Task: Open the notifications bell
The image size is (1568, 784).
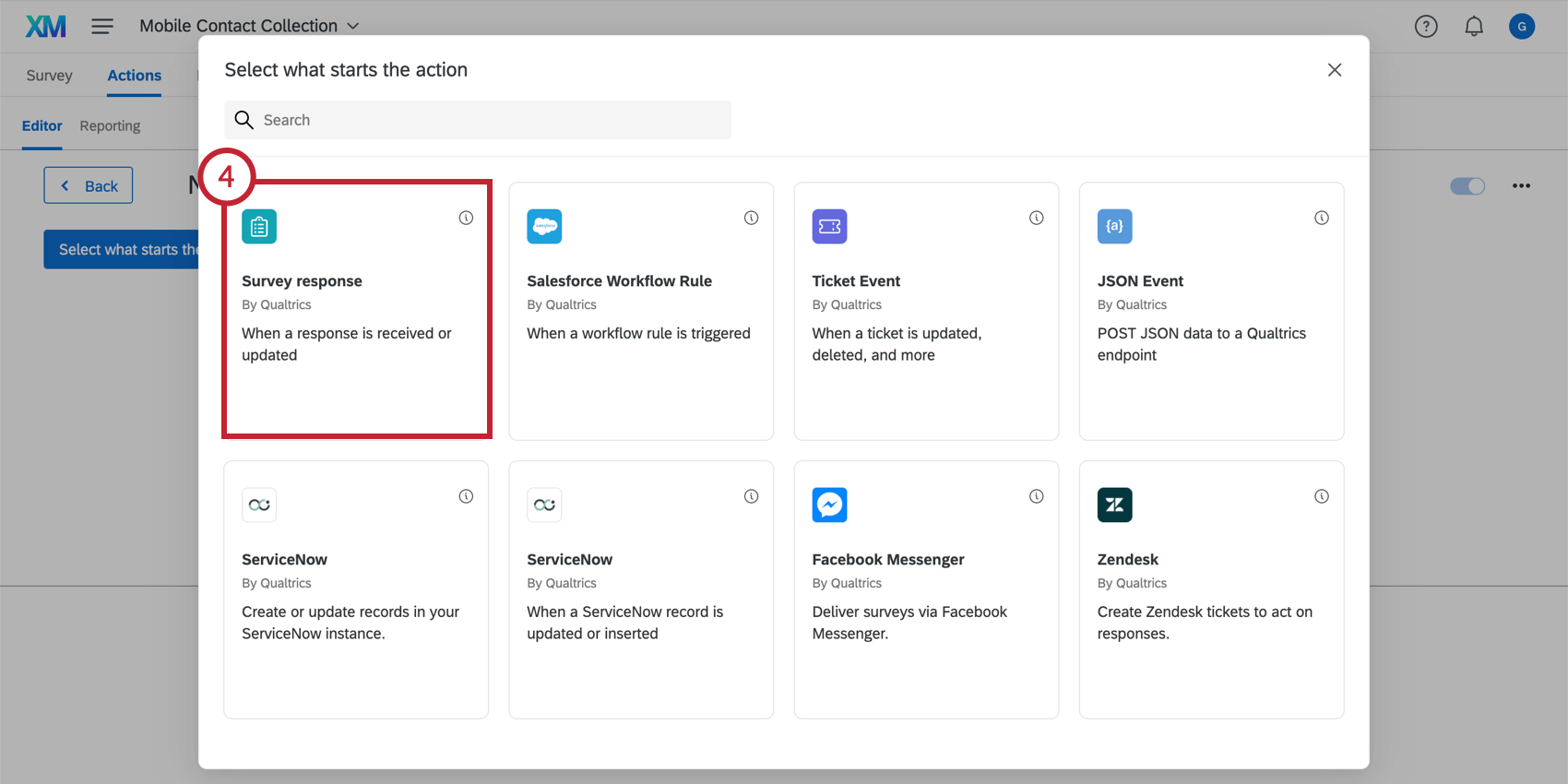Action: click(1474, 27)
